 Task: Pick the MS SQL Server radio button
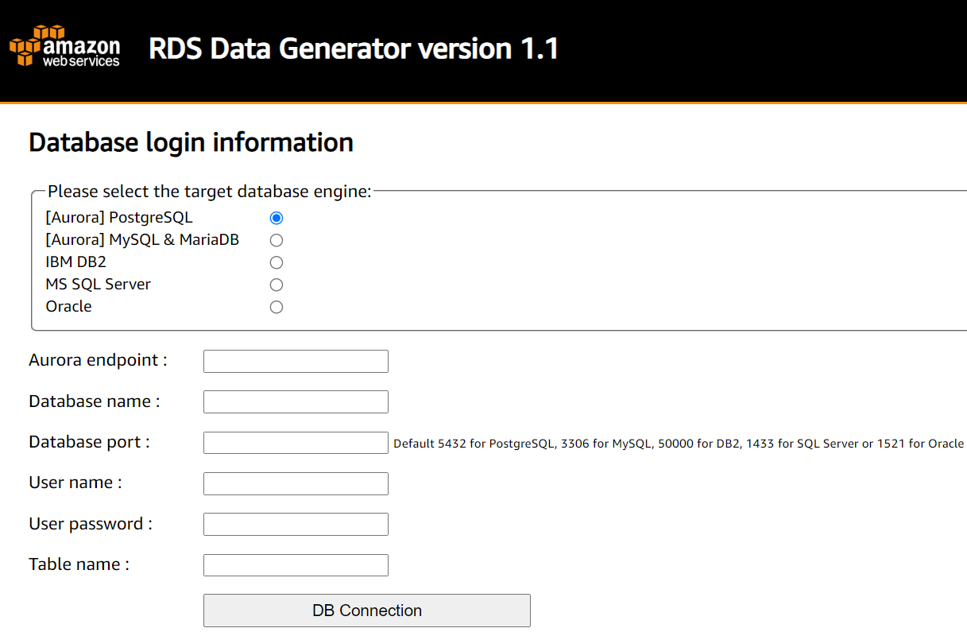(x=277, y=285)
